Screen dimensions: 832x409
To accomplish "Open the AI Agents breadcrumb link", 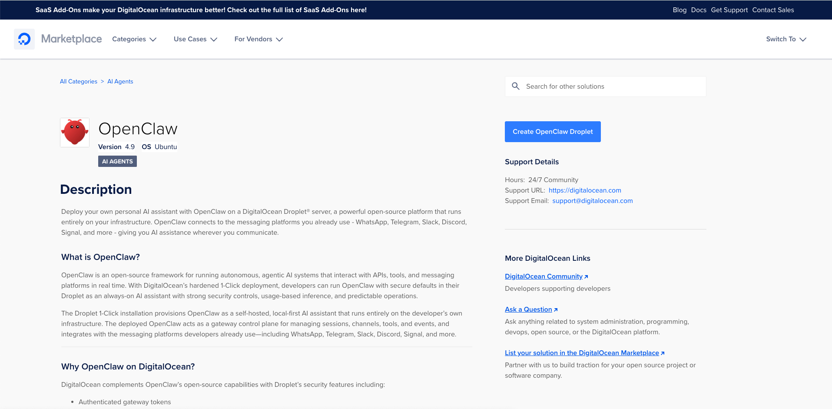I will pos(120,81).
